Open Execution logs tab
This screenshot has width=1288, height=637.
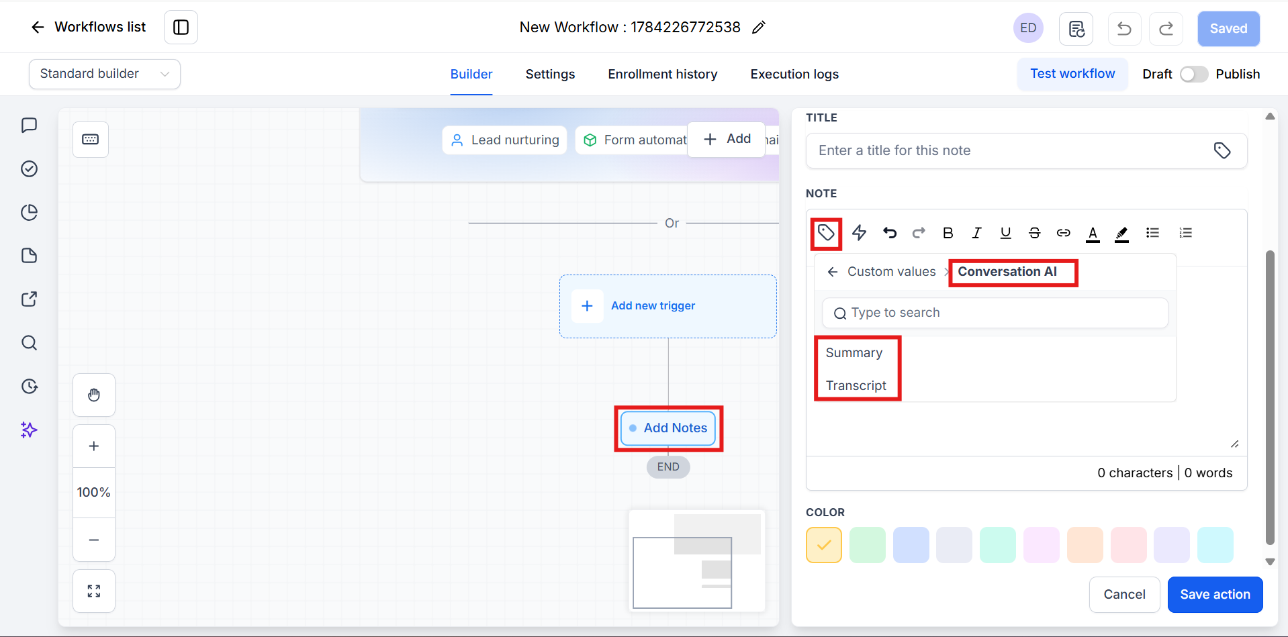point(794,75)
